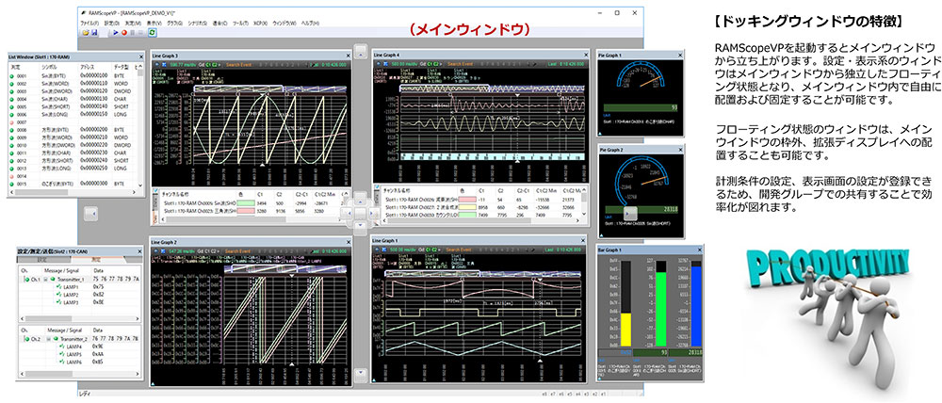The height and width of the screenshot is (403, 942).
Task: Toggle green status dot of row 0010
Action: point(11,145)
